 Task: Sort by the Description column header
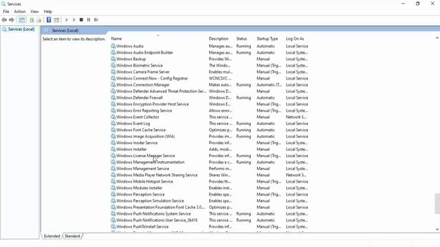[x=219, y=38]
